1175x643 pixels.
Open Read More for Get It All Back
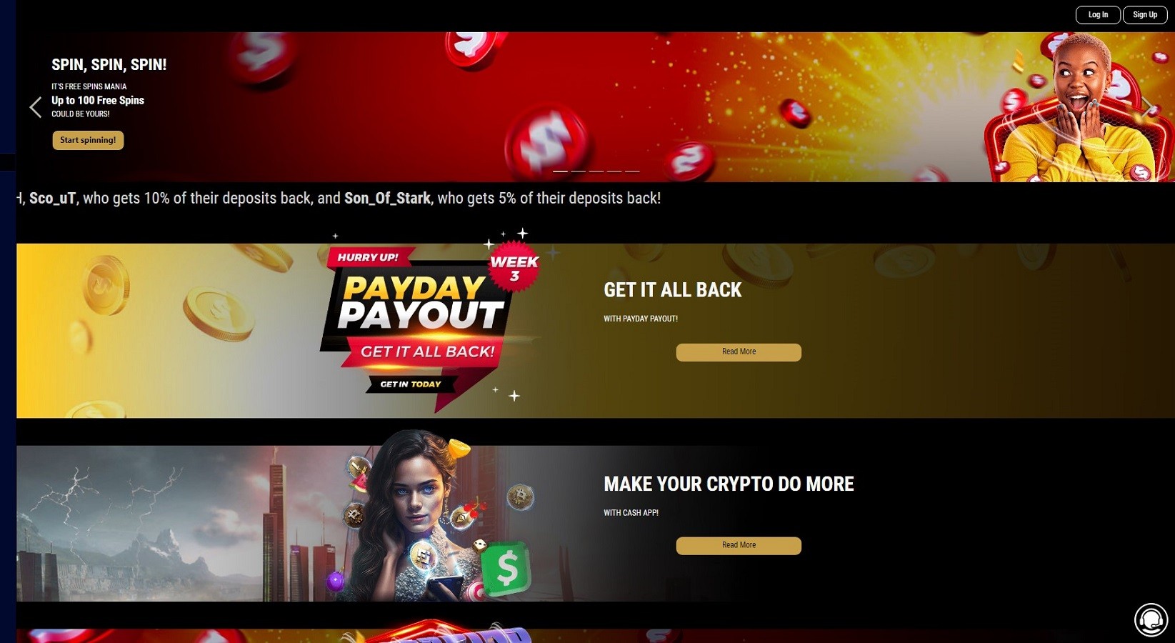(739, 352)
